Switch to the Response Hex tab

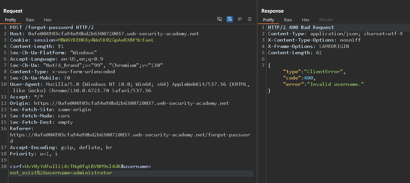tap(306, 20)
